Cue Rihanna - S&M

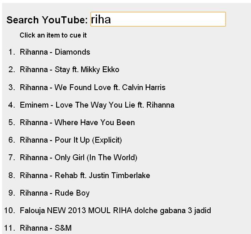point(46,228)
